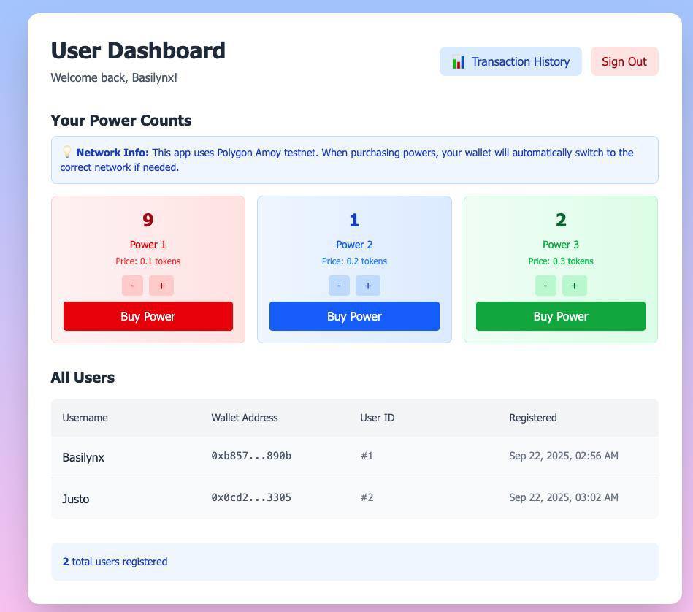The image size is (693, 612).
Task: Click '2 total users registered' text
Action: pyautogui.click(x=115, y=562)
